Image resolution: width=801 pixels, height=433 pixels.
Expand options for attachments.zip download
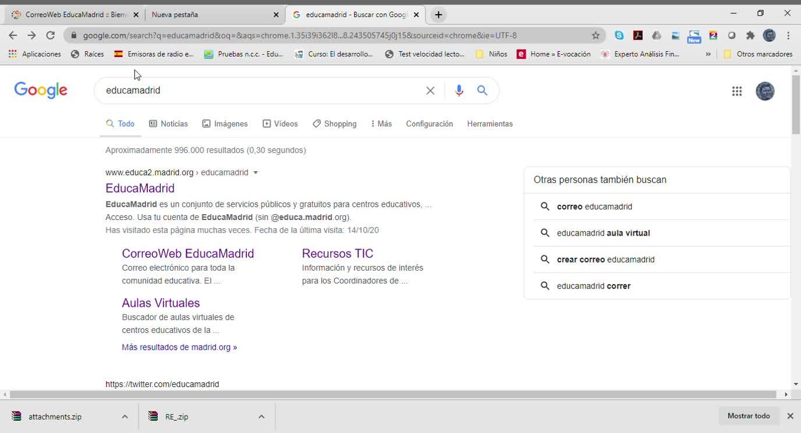coord(125,417)
